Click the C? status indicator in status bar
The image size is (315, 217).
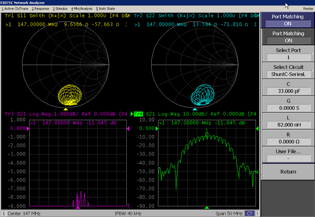[x=249, y=213]
